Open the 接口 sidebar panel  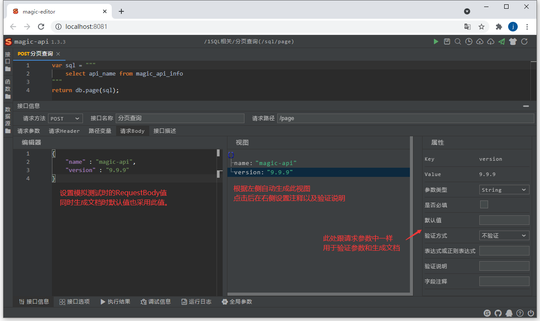click(8, 62)
